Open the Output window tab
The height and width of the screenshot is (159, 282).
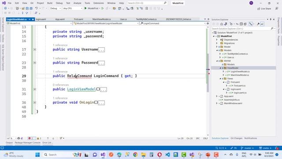[9, 143]
